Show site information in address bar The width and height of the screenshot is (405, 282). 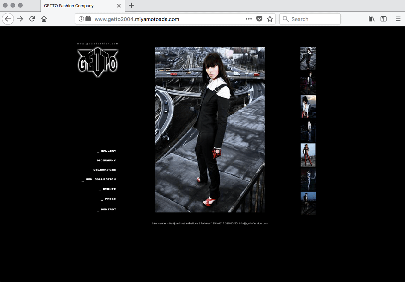point(81,19)
